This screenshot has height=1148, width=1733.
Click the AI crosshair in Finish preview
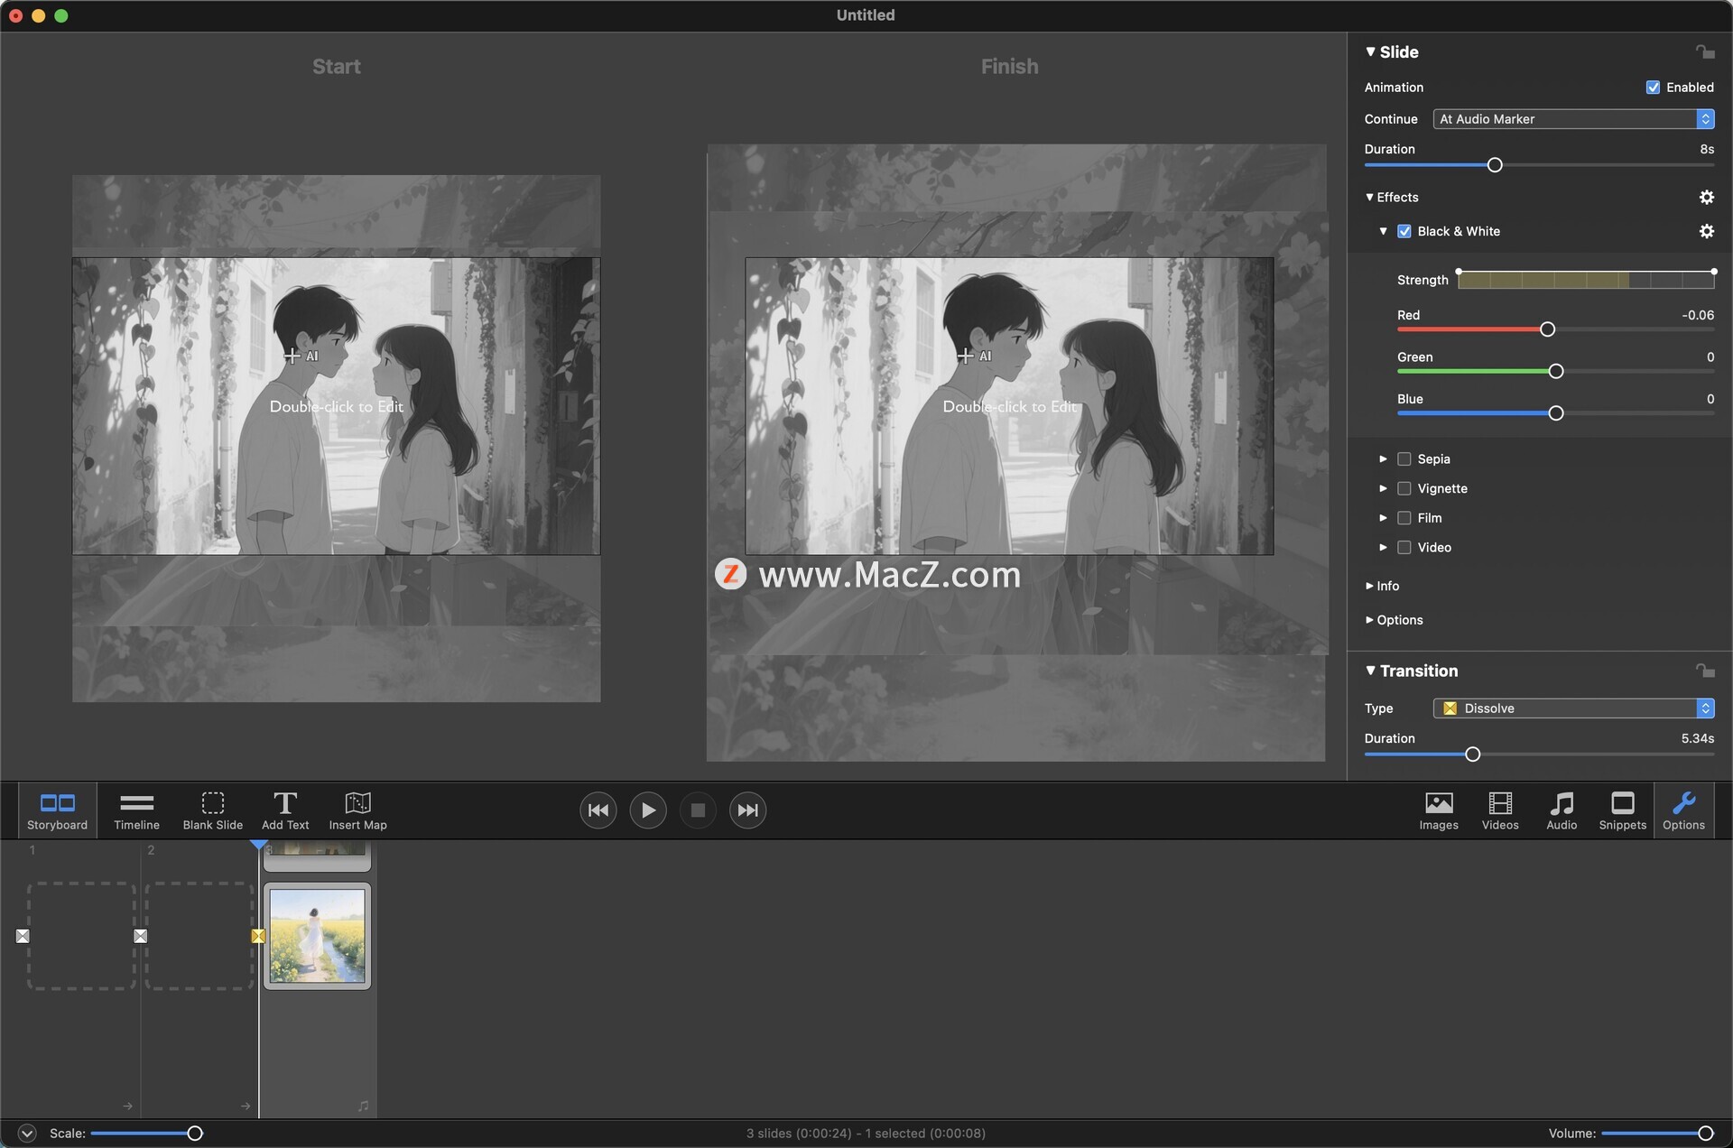coord(965,356)
